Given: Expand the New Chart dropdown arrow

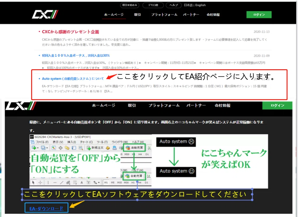Looking at the screenshot, I should point(38,148).
